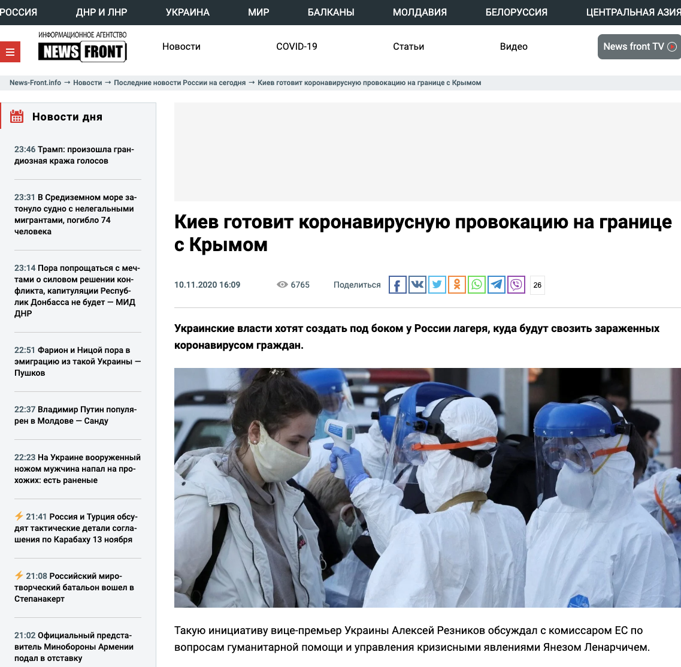
Task: Open the Украина section
Action: (187, 12)
